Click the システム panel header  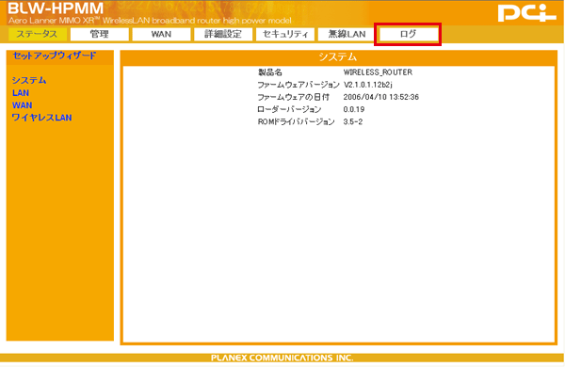338,56
